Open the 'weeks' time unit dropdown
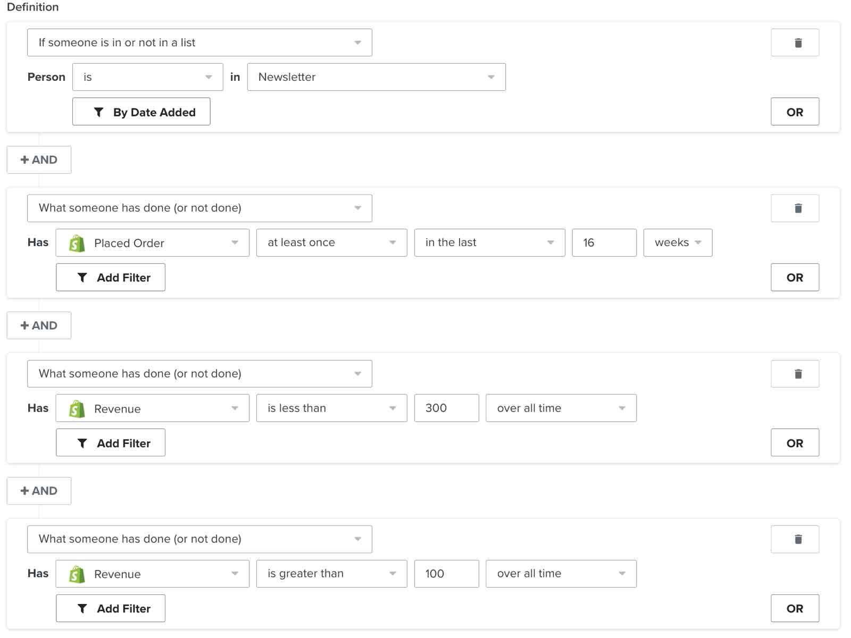The image size is (851, 638). click(x=677, y=243)
